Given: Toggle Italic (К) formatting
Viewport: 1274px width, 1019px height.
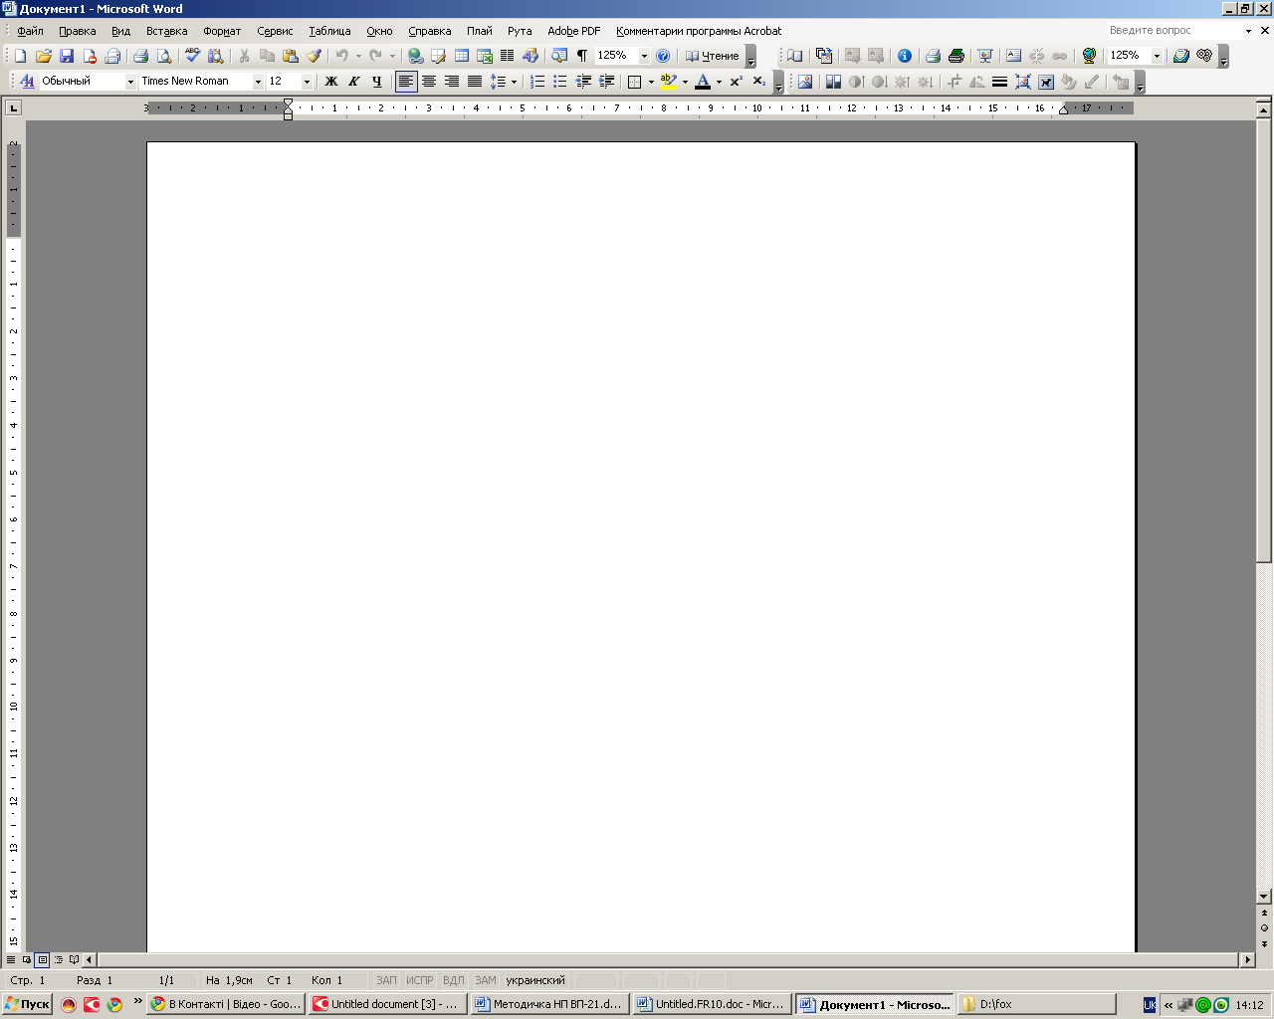Looking at the screenshot, I should 354,82.
